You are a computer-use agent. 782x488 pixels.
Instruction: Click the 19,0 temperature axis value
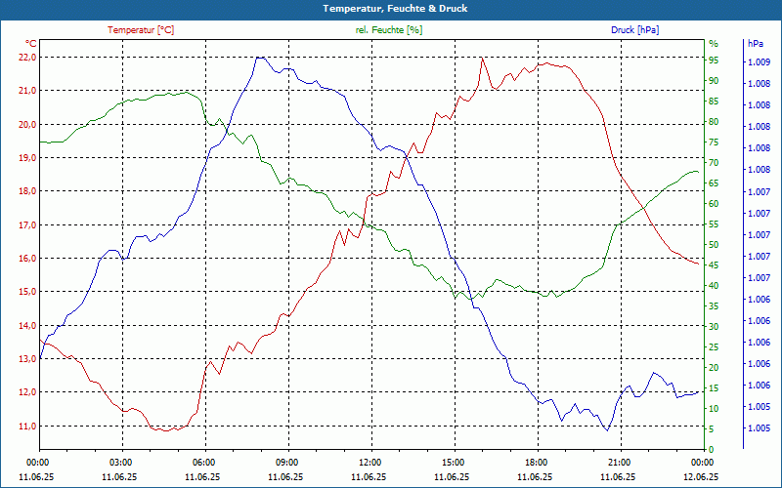(27, 158)
